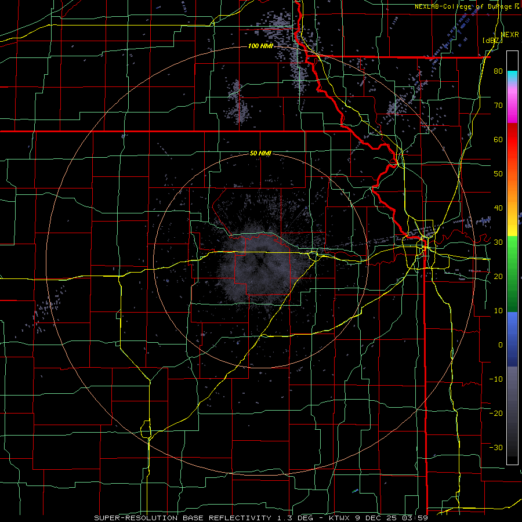The image size is (522, 522).
Task: Click the 70 value on the dBZ scale
Action: pyautogui.click(x=498, y=106)
